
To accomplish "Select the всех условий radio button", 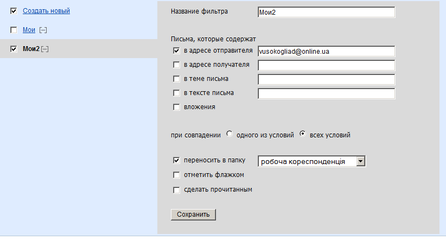I will (303, 134).
